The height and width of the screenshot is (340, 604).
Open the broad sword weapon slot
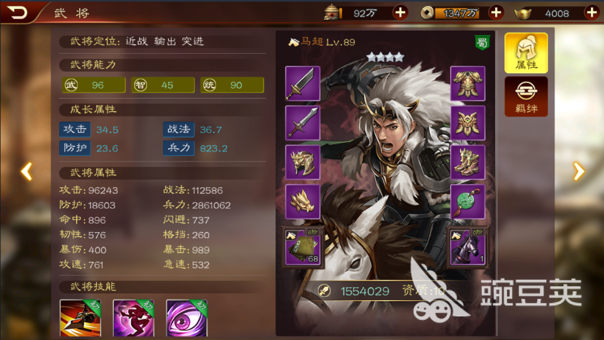click(x=302, y=83)
